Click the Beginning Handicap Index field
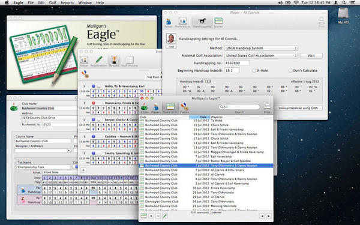The width and height of the screenshot is (360, 225). [x=232, y=70]
